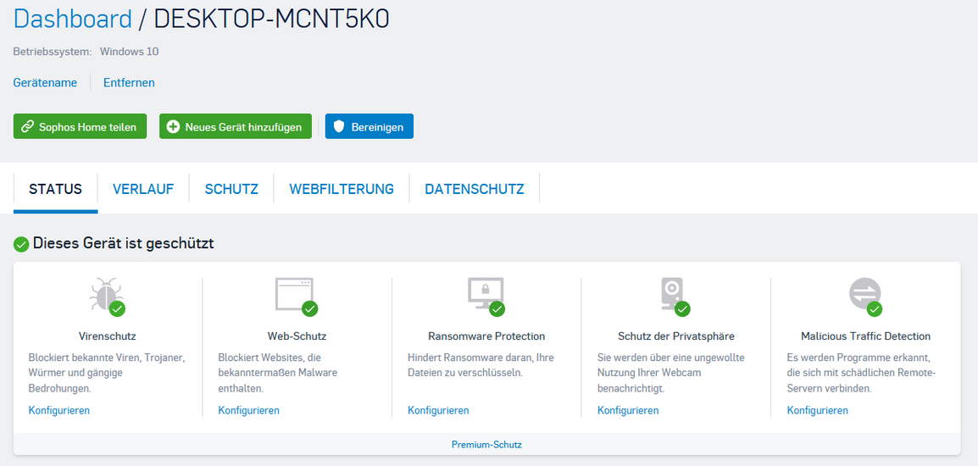Click the Entfernen link
Image resolution: width=978 pixels, height=466 pixels.
click(129, 82)
